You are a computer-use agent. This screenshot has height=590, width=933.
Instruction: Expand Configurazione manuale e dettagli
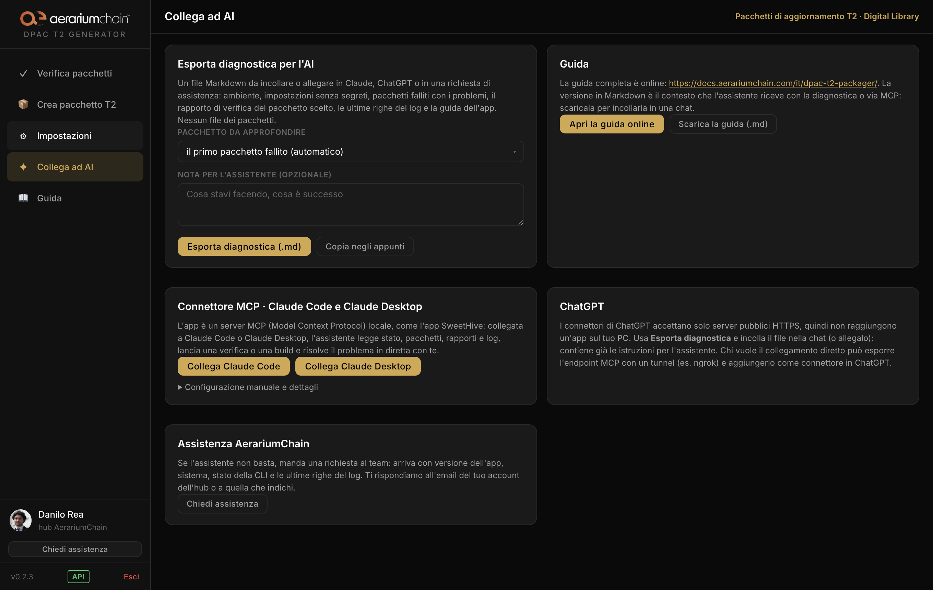click(248, 387)
